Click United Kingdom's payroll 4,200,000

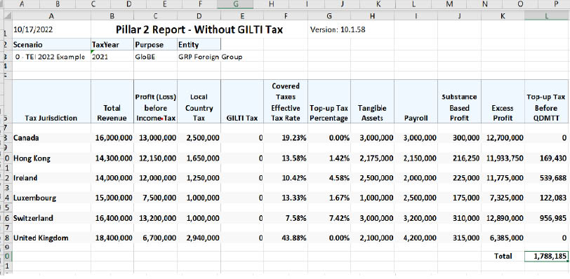pyautogui.click(x=416, y=238)
